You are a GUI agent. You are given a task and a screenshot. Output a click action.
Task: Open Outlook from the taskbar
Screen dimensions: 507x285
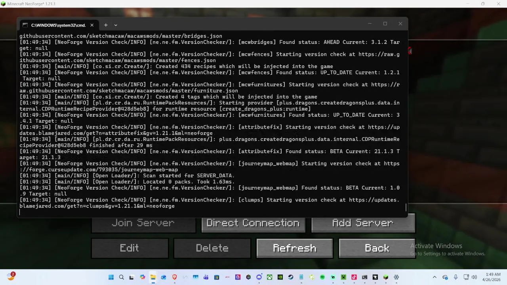click(164, 277)
